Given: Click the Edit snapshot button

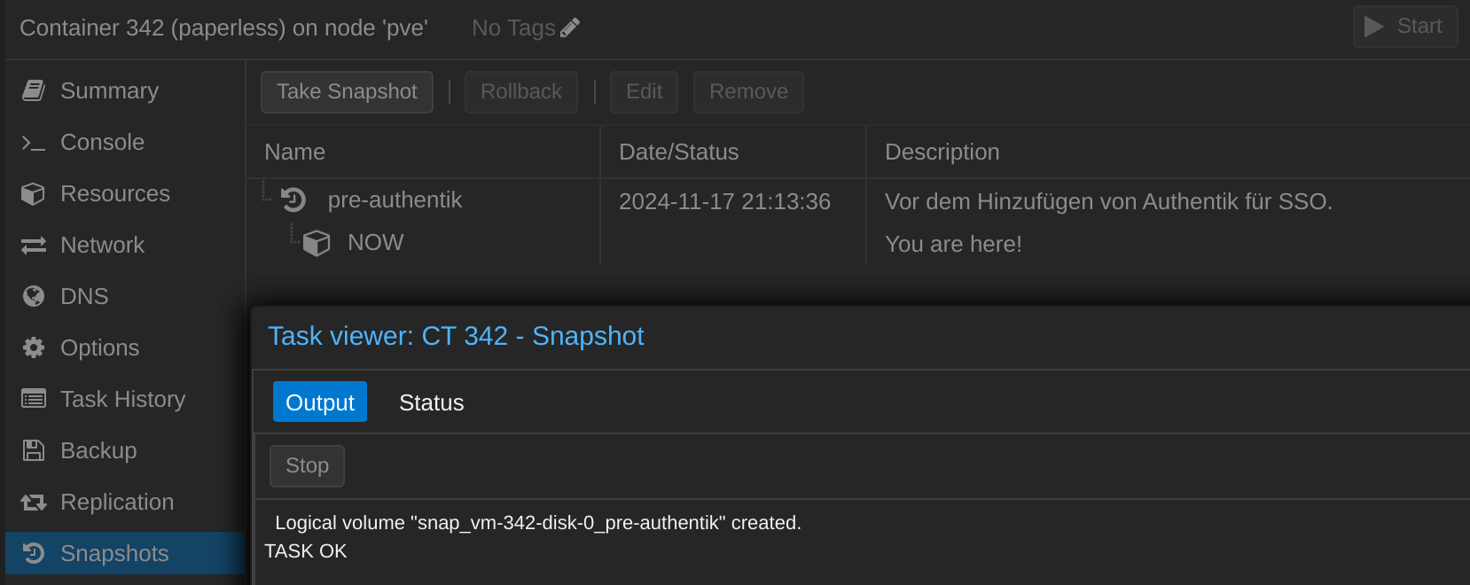Looking at the screenshot, I should click(644, 92).
